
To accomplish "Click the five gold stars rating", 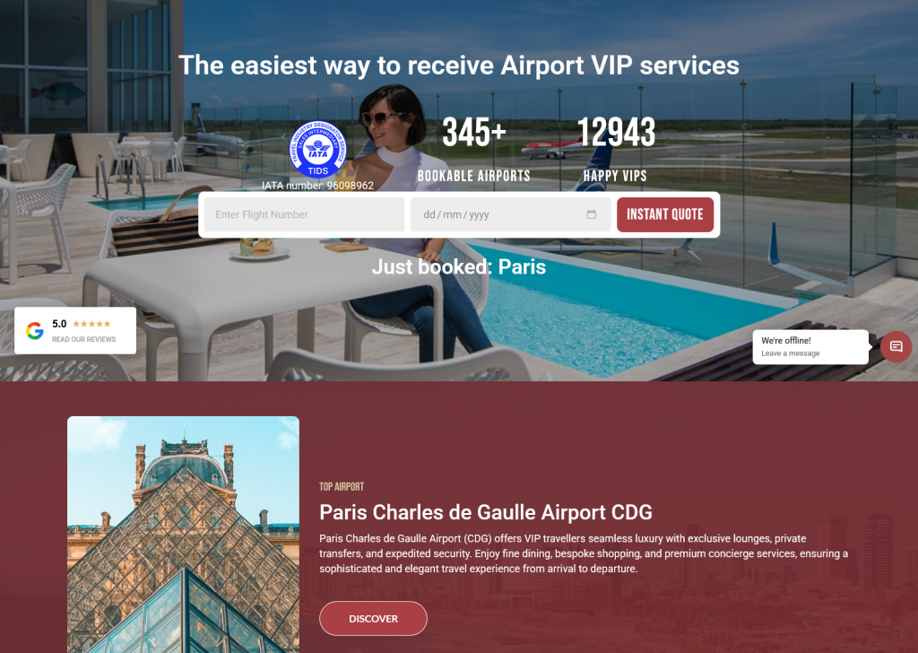I will 91,324.
